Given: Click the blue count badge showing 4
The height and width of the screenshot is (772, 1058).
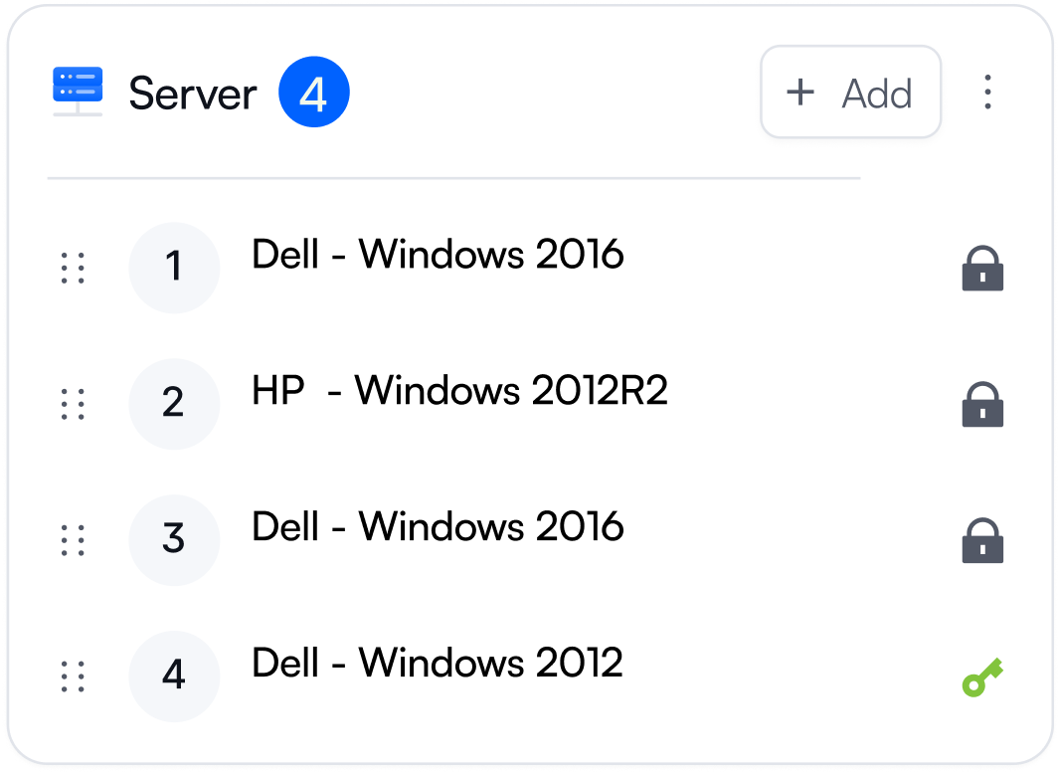Looking at the screenshot, I should 314,92.
